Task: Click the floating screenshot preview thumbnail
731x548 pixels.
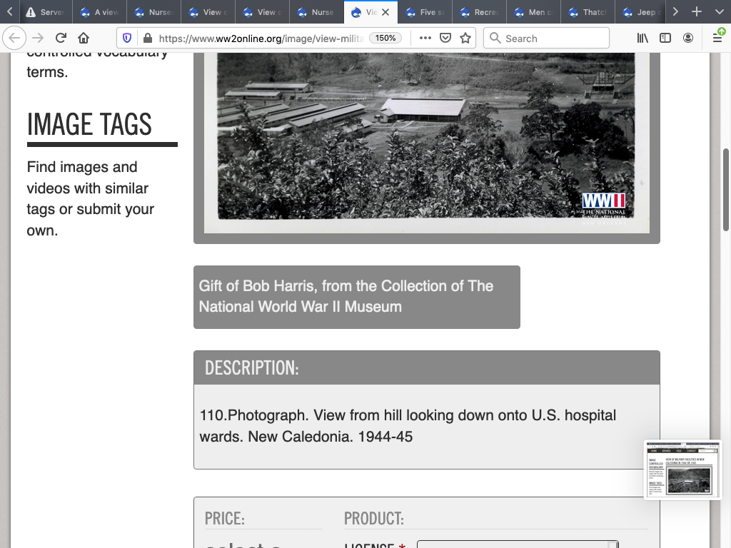Action: pyautogui.click(x=681, y=470)
